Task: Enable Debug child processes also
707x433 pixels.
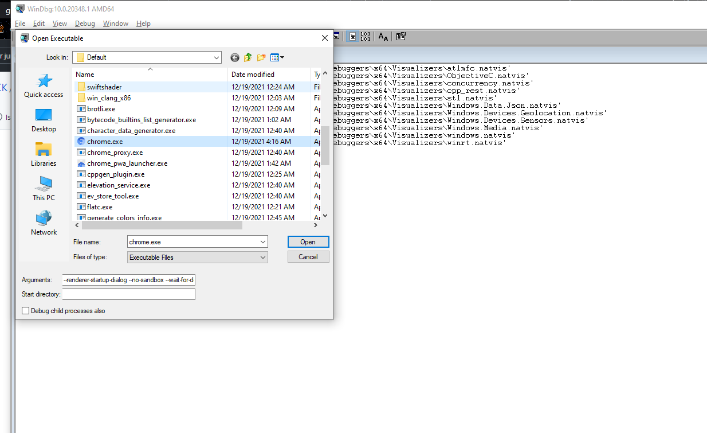Action: [25, 311]
